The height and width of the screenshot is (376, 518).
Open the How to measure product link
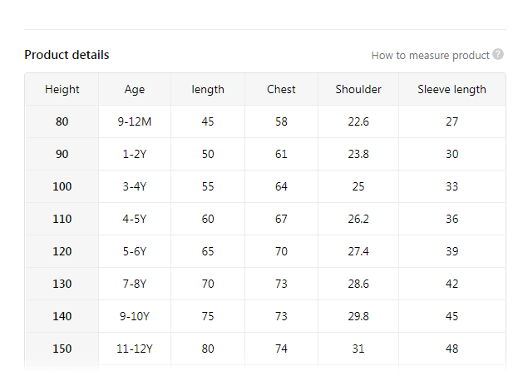430,56
